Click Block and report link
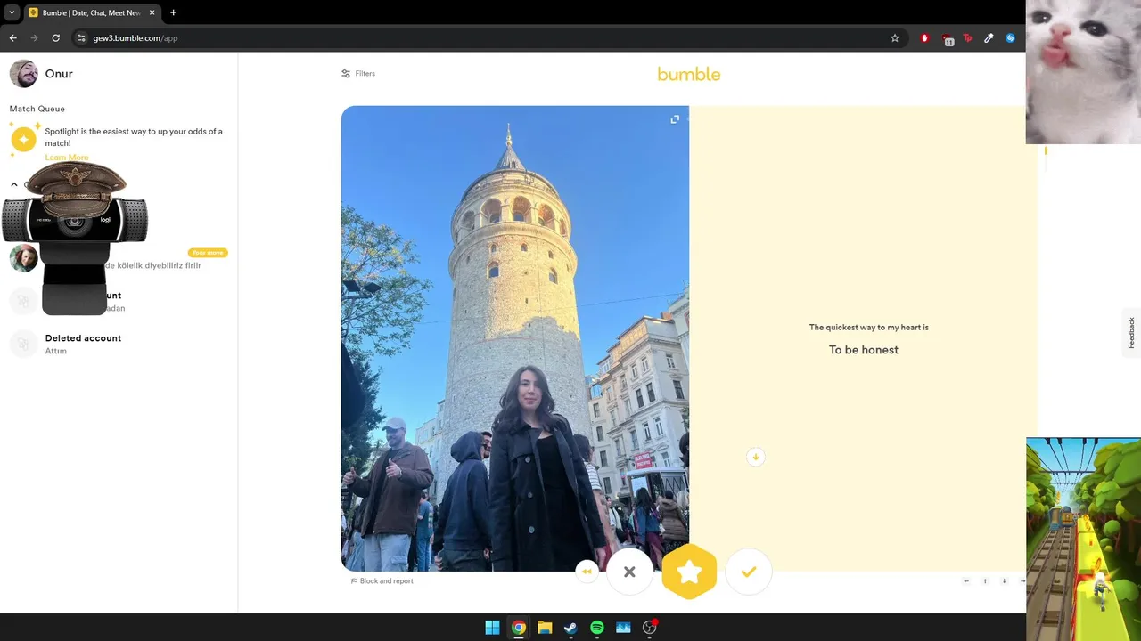 click(x=382, y=581)
